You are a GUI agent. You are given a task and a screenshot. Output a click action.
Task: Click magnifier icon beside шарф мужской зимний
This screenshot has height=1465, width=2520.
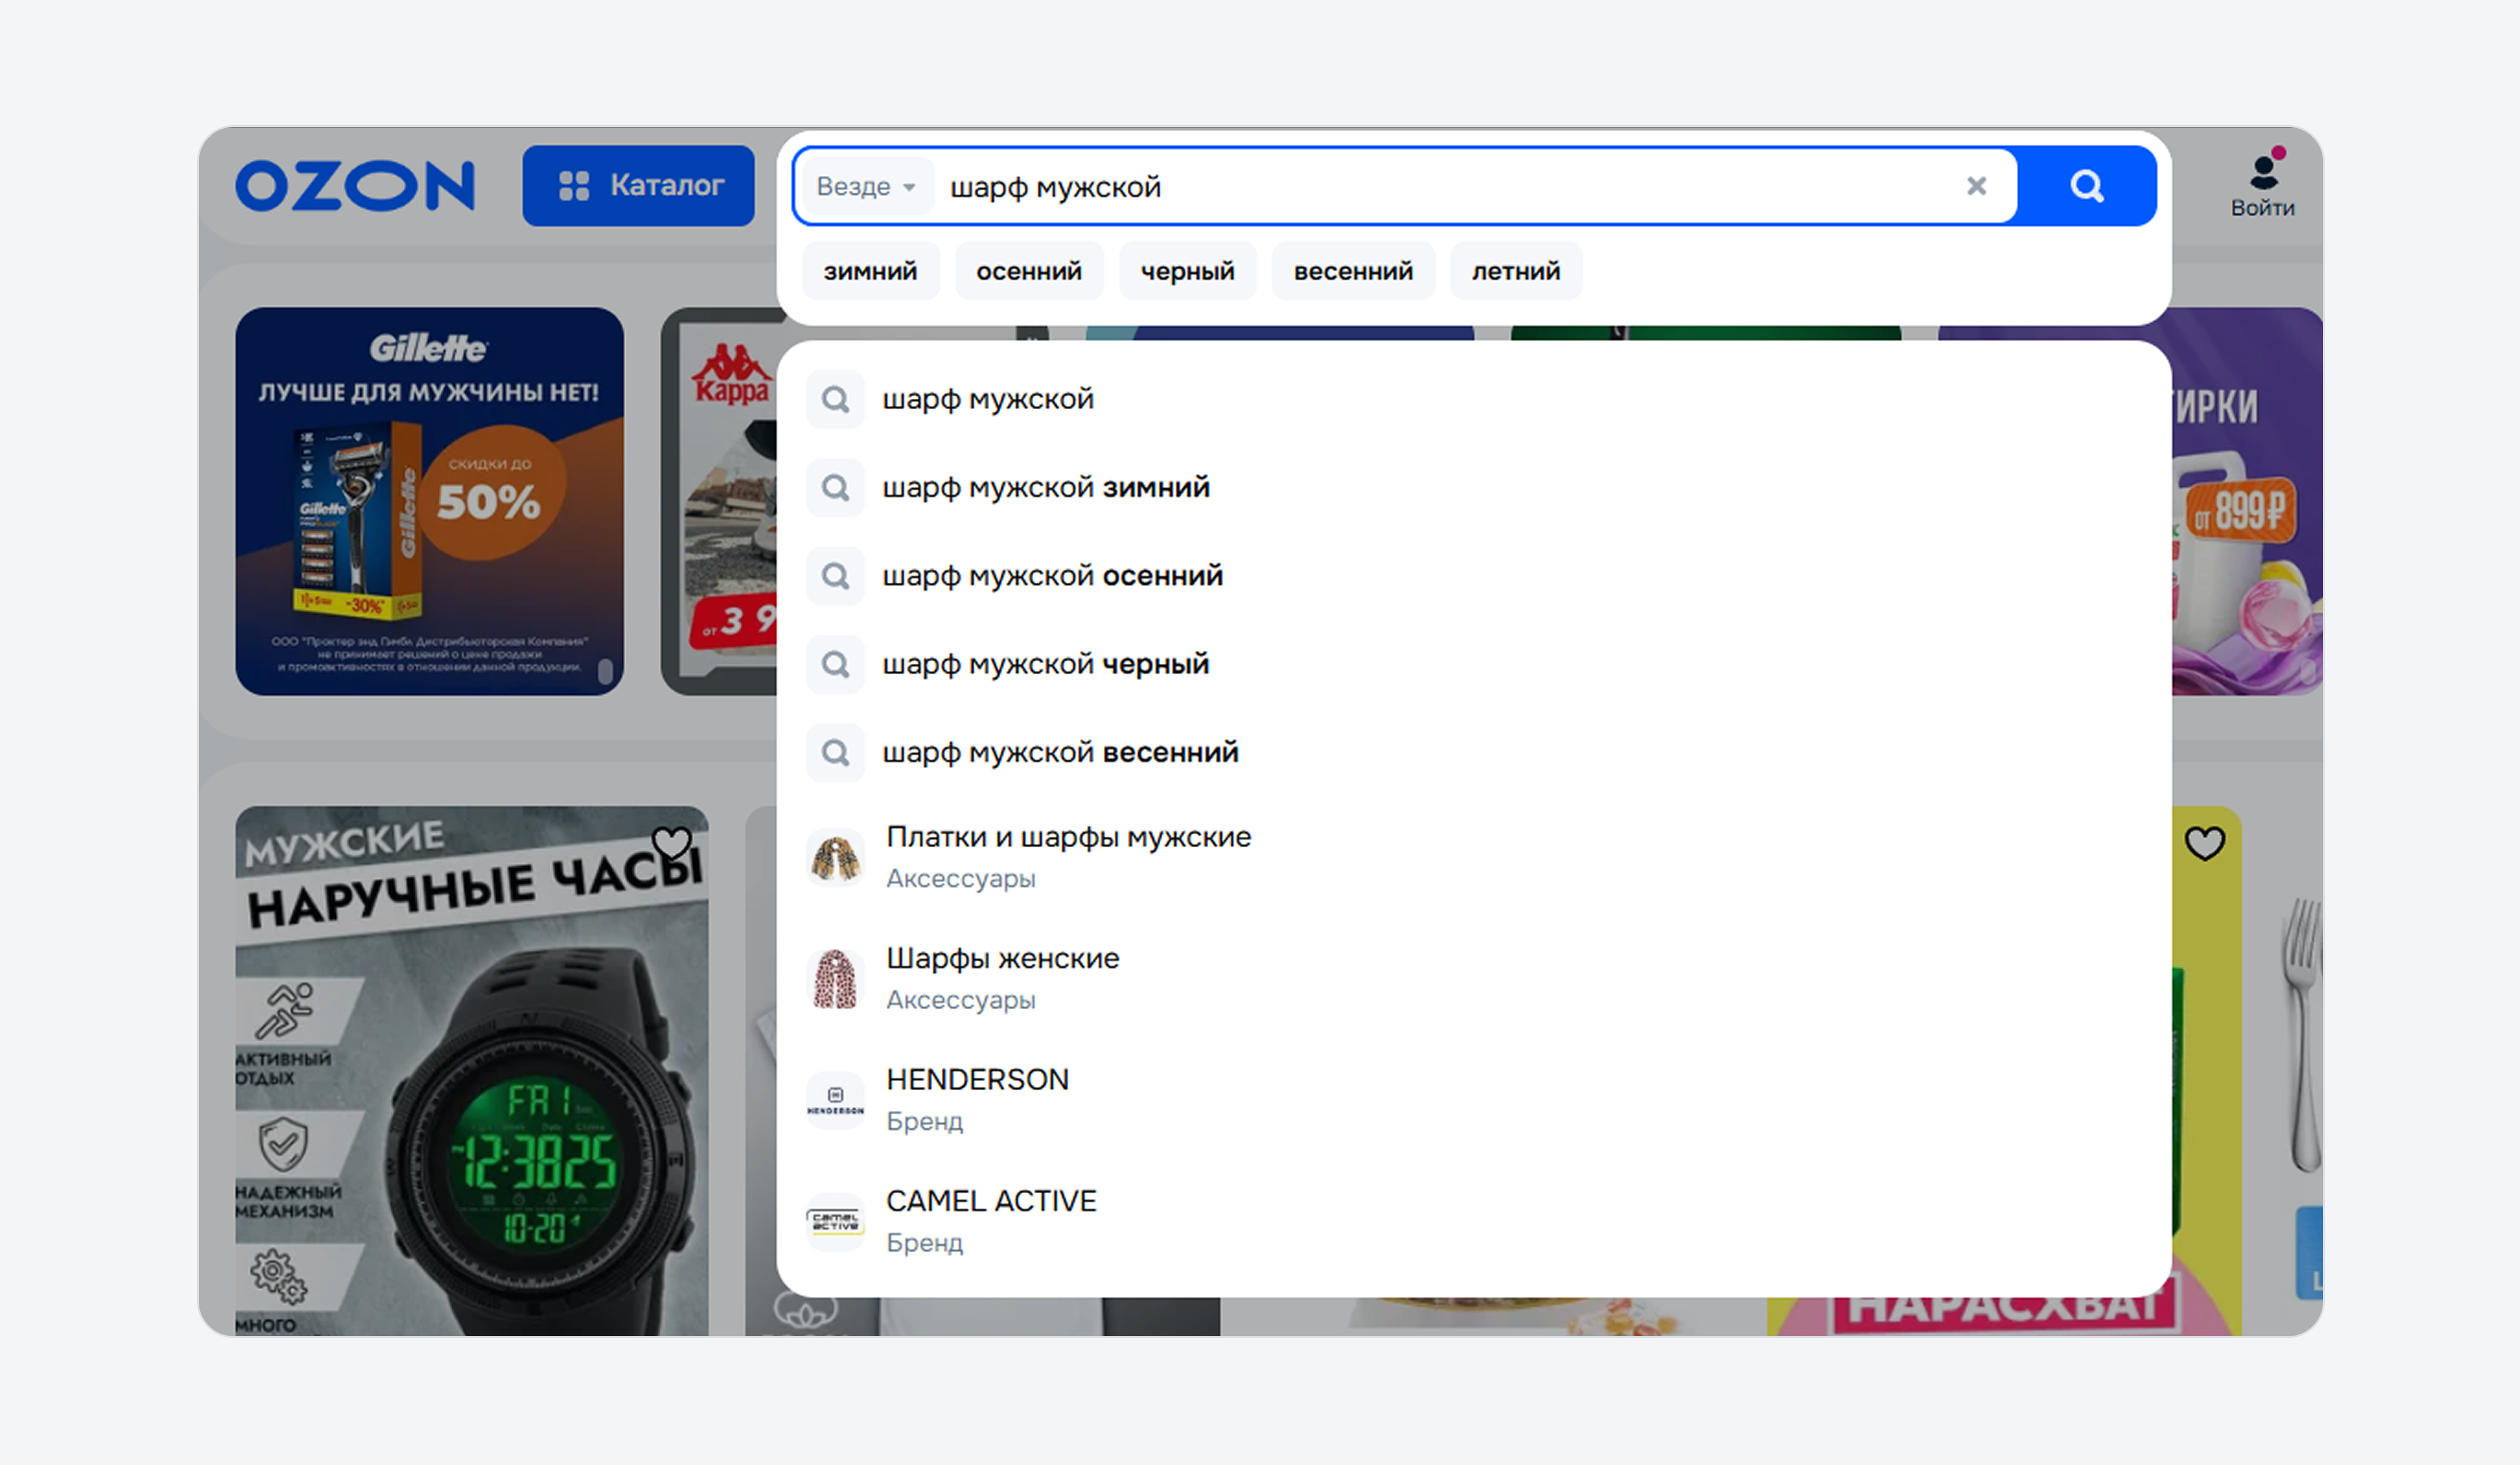click(x=835, y=488)
